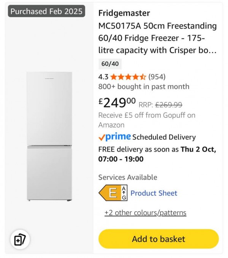The height and width of the screenshot is (258, 228).
Task: Click the Prime logo
Action: pos(114,137)
